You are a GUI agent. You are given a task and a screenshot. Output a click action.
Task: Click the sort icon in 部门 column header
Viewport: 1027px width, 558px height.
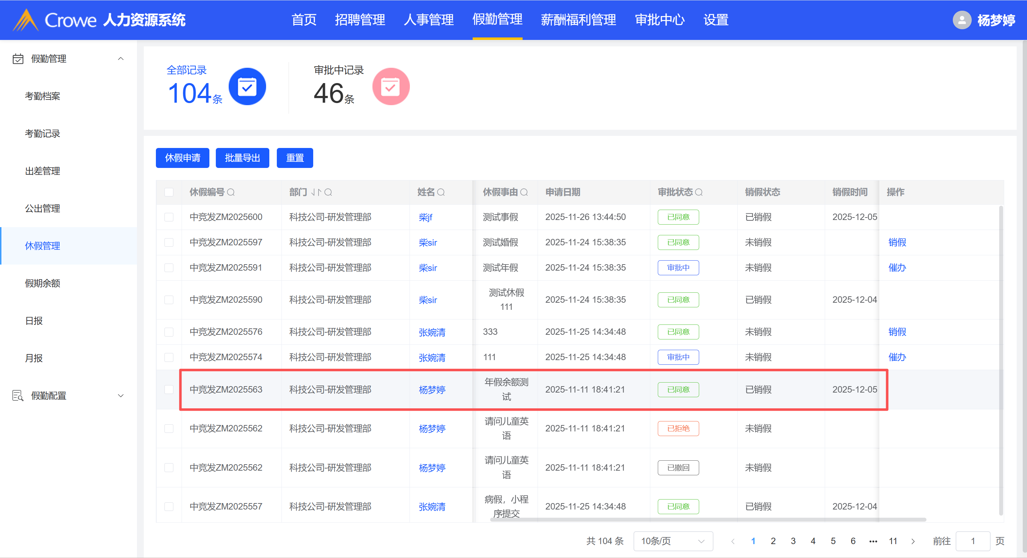pyautogui.click(x=316, y=193)
